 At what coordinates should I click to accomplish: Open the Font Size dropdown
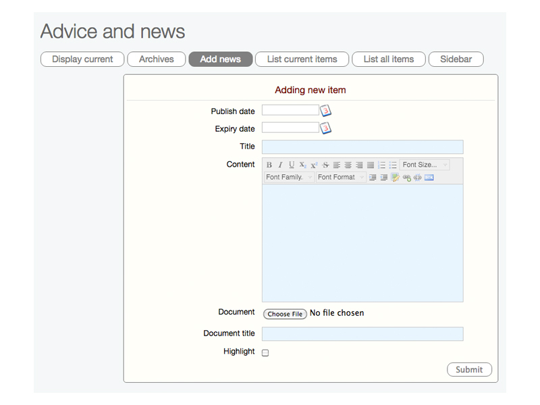pos(425,165)
